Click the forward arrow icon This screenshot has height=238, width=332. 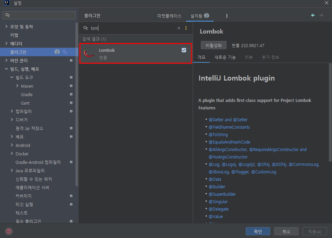pos(322,15)
